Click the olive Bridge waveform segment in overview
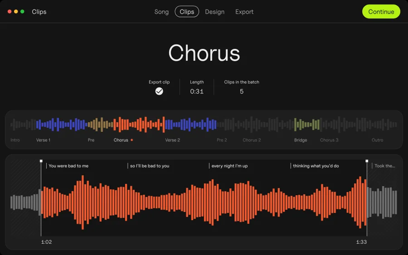Screen dimensions: 408x255 tap(307, 125)
